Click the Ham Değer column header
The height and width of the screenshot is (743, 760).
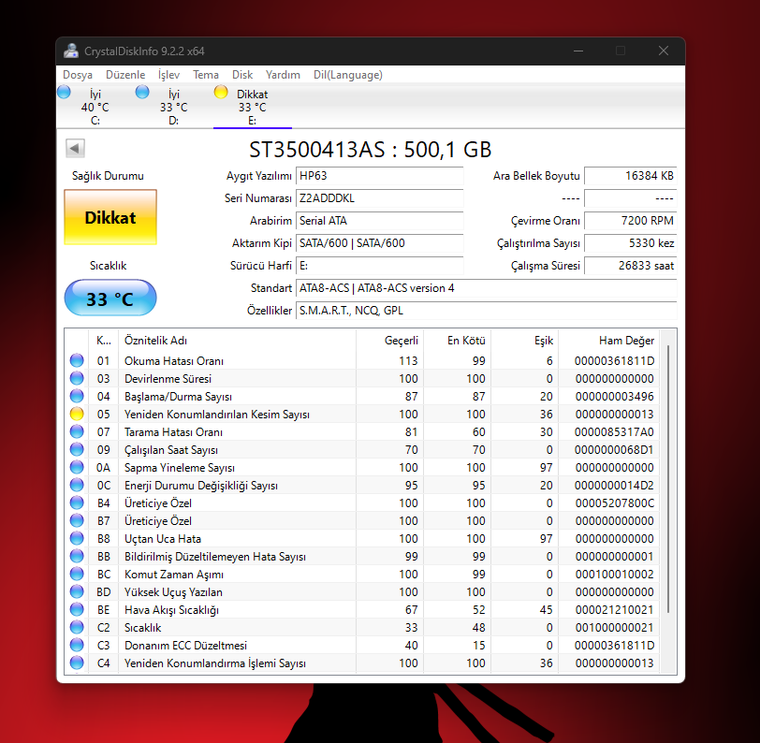(609, 341)
